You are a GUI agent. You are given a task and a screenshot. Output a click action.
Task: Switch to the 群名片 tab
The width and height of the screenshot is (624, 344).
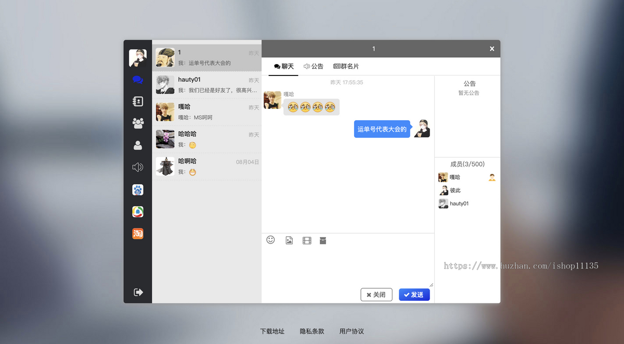346,67
